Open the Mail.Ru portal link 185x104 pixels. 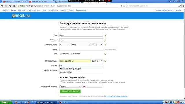point(5,10)
